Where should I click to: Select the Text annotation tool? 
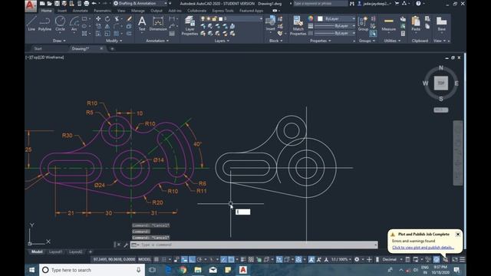pyautogui.click(x=142, y=24)
